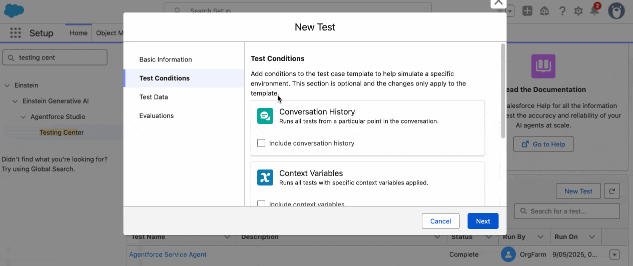Enable Include context variables checkbox
The image size is (633, 266).
tap(261, 204)
